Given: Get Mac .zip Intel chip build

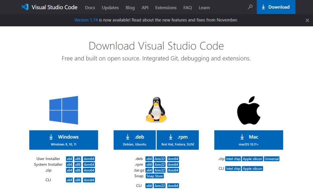Looking at the screenshot, I should click(233, 159).
